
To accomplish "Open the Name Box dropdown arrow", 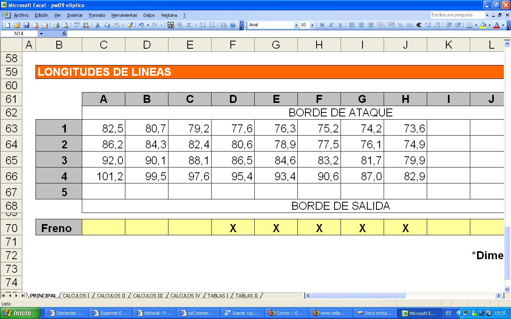I will pyautogui.click(x=41, y=34).
